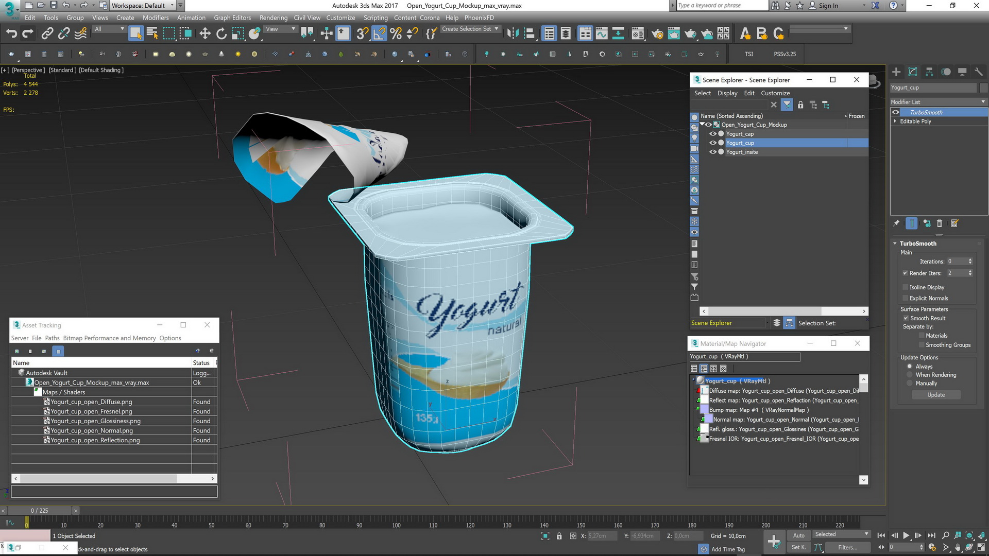Screen dimensions: 989x556
Task: Toggle the Render Iters checkbox
Action: [905, 273]
